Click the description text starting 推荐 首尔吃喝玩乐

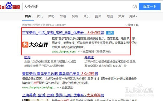point(94,43)
